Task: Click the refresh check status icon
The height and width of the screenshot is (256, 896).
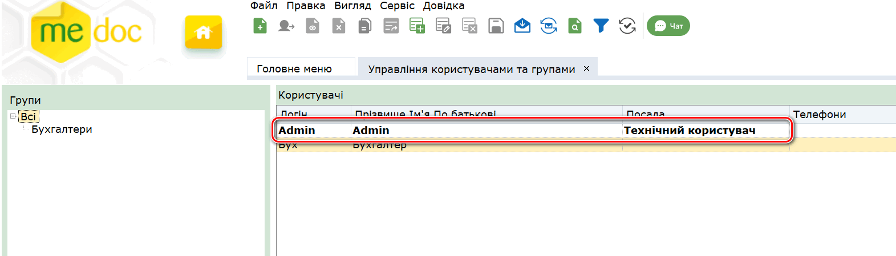Action: click(627, 26)
